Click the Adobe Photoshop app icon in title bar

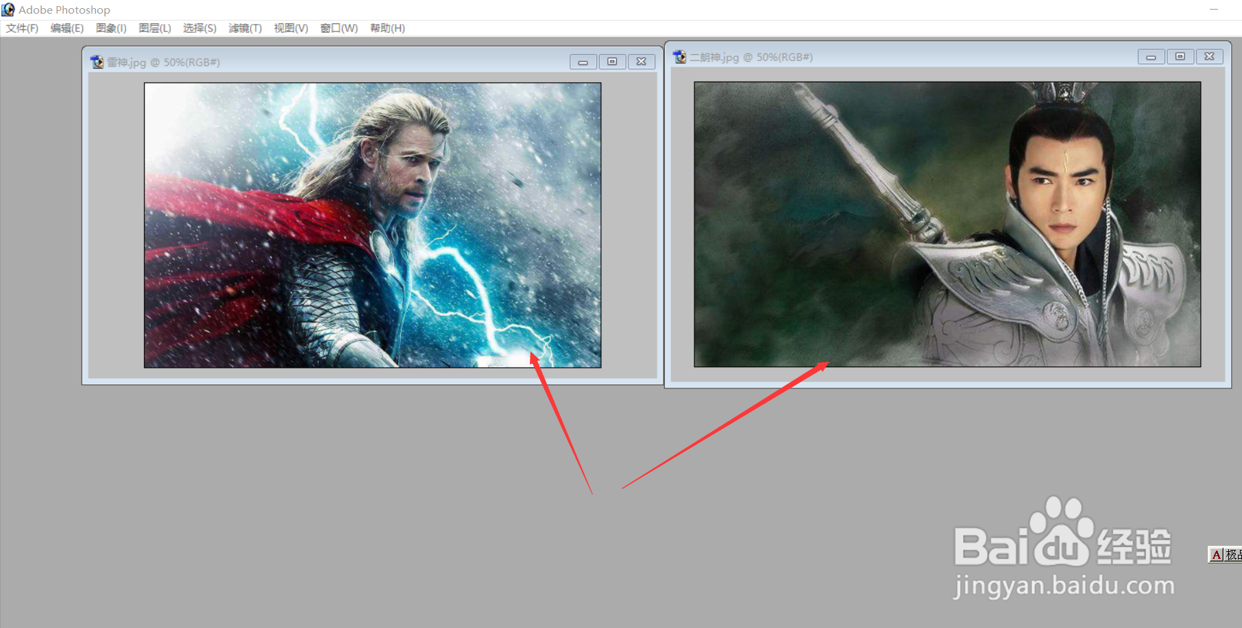[x=8, y=10]
